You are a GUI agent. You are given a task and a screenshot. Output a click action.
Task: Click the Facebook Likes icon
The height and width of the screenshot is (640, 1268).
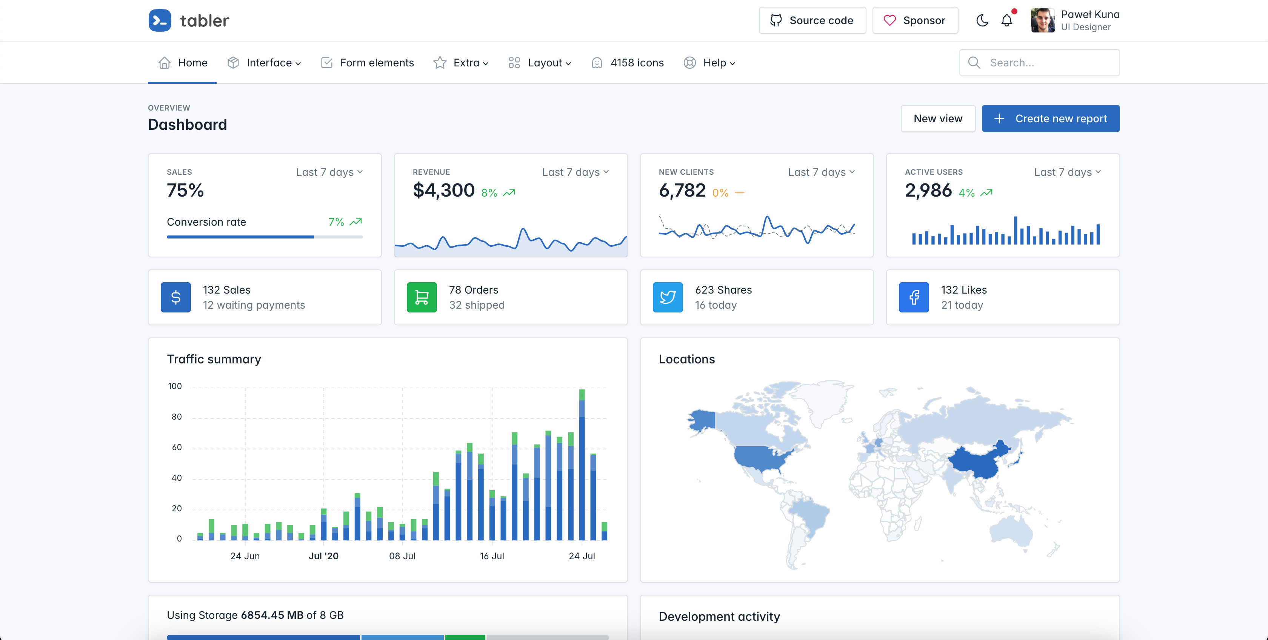[914, 297]
